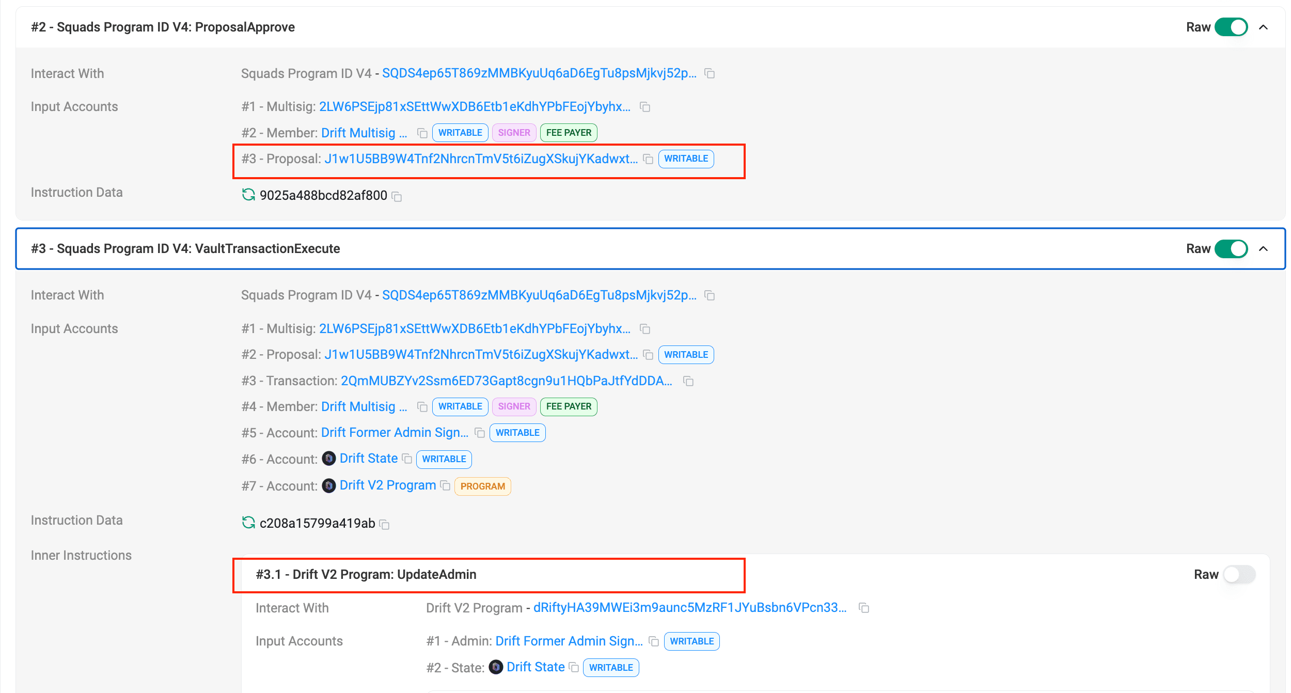Open the Drift Former Admin Sign account link in #5
This screenshot has width=1291, height=693.
[395, 432]
